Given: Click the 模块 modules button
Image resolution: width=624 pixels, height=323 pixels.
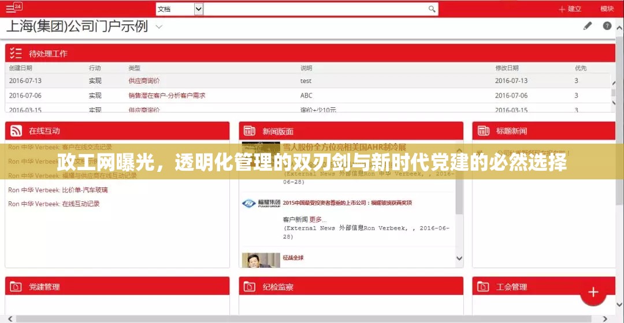Looking at the screenshot, I should click(x=607, y=9).
